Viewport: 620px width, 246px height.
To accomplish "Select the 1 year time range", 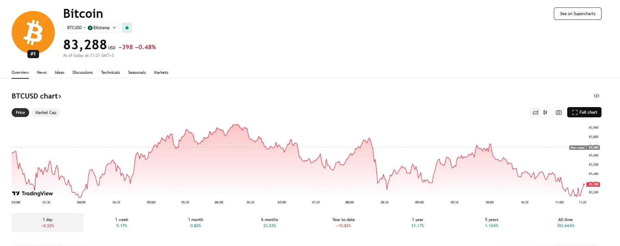I will point(417,222).
